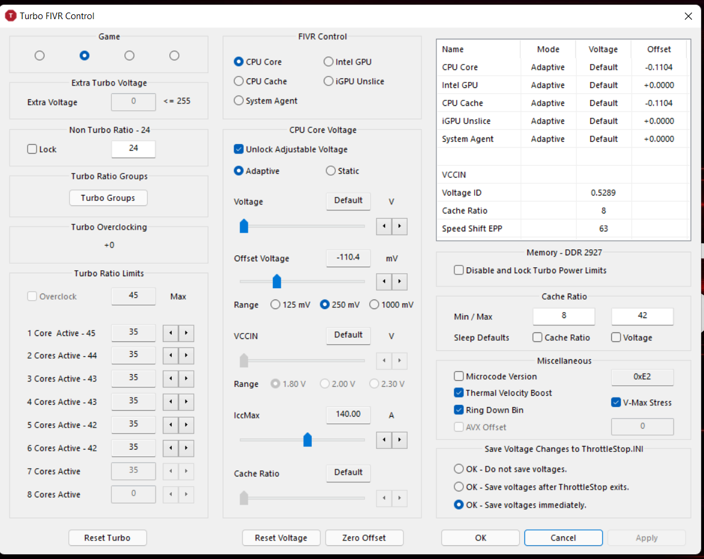Open the Turbo Groups dialog
Viewport: 704px width, 559px height.
108,198
